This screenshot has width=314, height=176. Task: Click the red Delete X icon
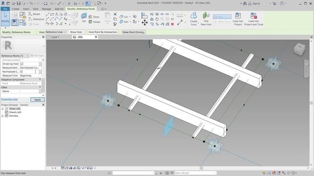click(x=172, y=24)
